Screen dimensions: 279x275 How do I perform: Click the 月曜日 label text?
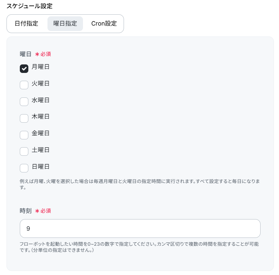pyautogui.click(x=41, y=67)
